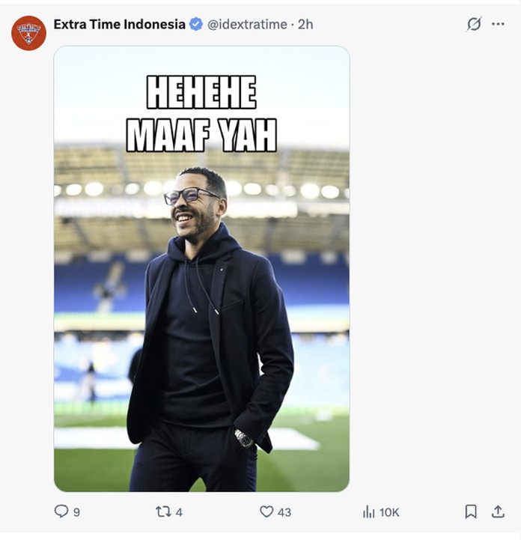The height and width of the screenshot is (540, 524).
Task: Open the Extra Time Indonesia account name
Action: [119, 24]
